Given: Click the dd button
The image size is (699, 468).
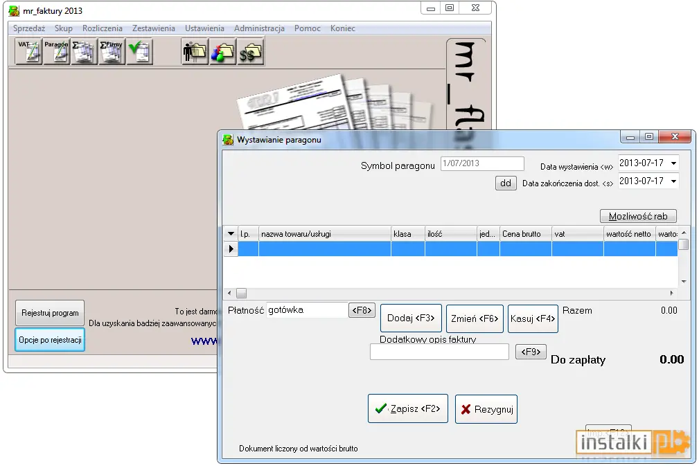Looking at the screenshot, I should [506, 183].
